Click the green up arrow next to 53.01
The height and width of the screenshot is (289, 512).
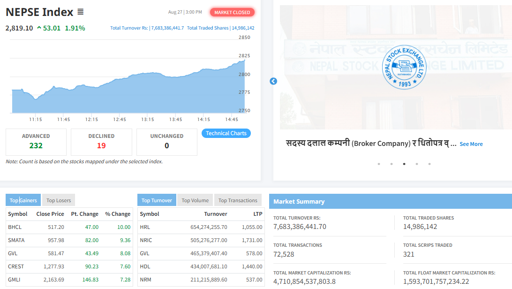(39, 28)
